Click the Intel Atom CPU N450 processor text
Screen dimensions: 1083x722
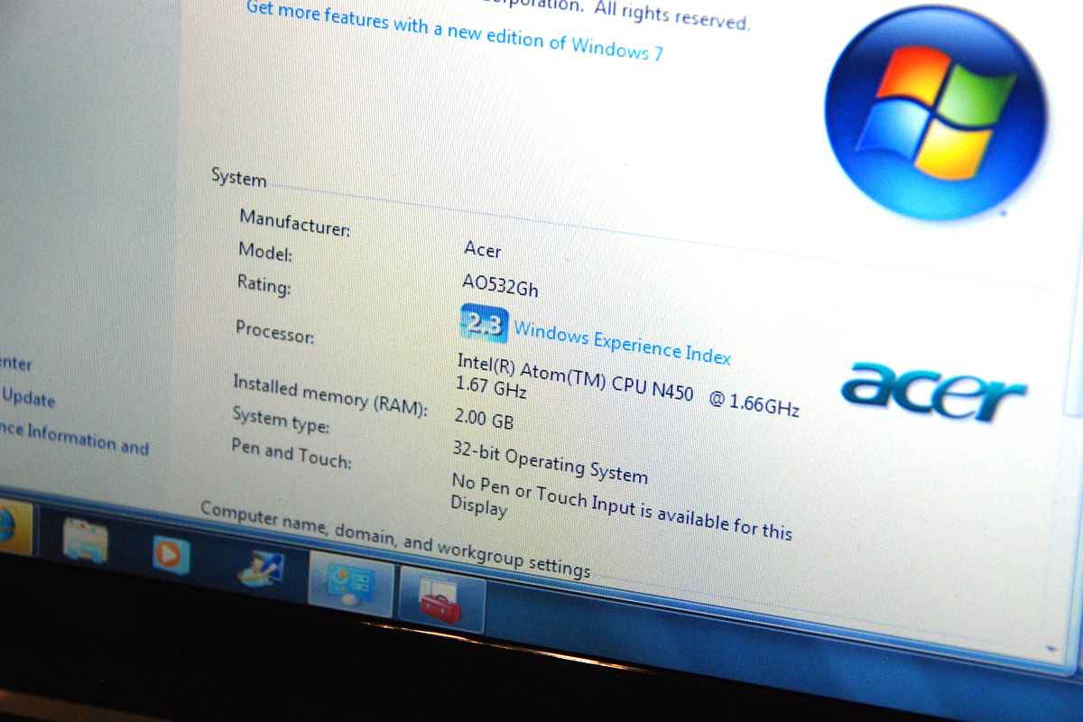[628, 385]
